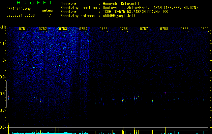This screenshot has width=212, height=134.
Task: Click the 0757 time axis label
Action: (x=144, y=29)
